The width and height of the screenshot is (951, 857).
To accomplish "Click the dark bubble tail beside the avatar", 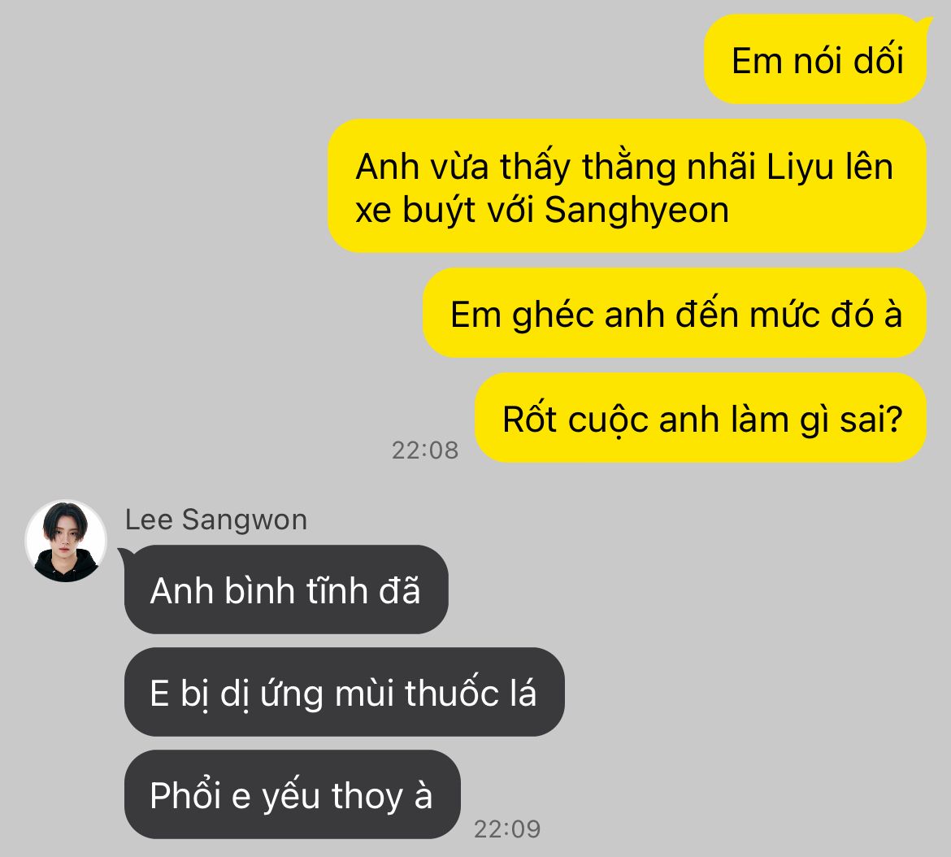I will (x=124, y=554).
